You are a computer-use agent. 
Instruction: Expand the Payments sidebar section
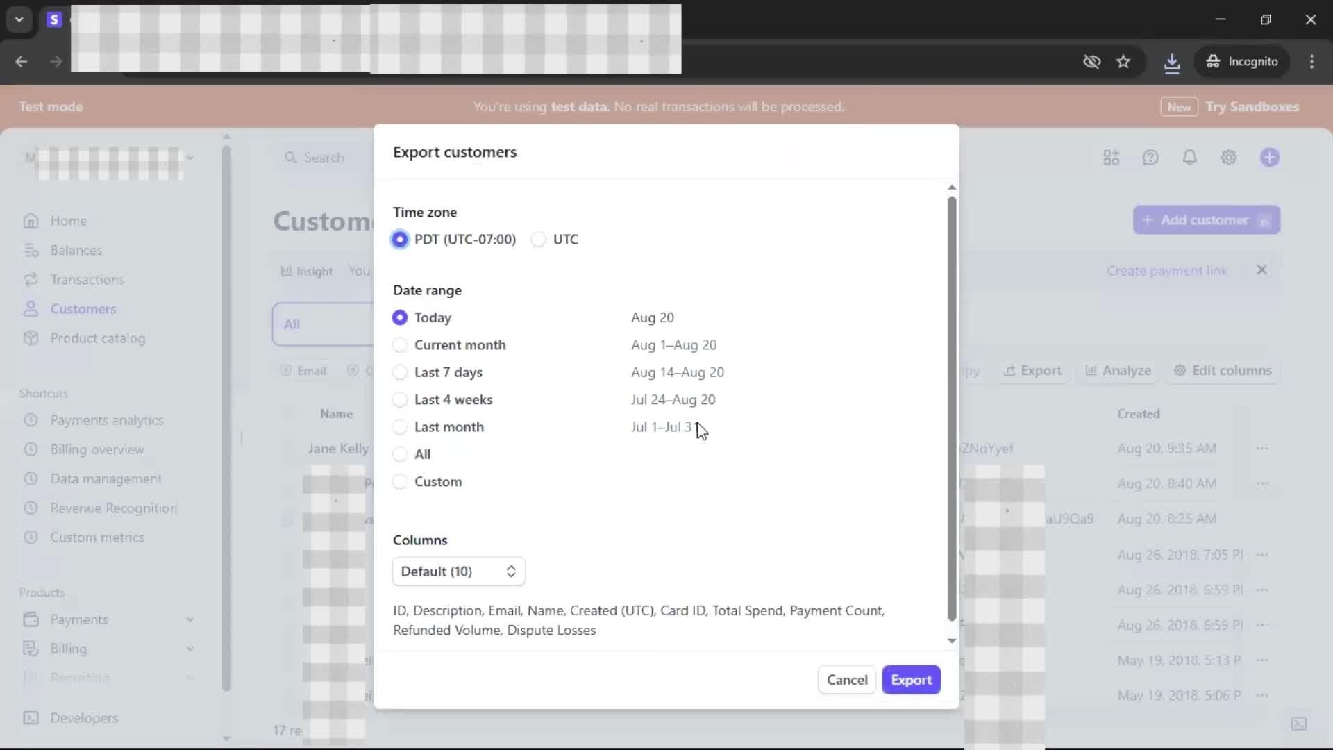190,619
